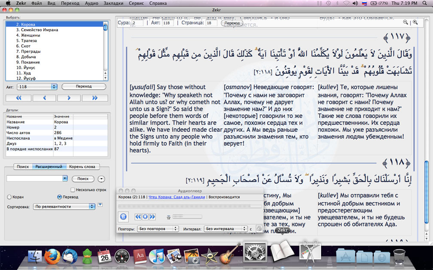Click the Сура number input field
Screen dimensions: 433x270
[x=137, y=23]
